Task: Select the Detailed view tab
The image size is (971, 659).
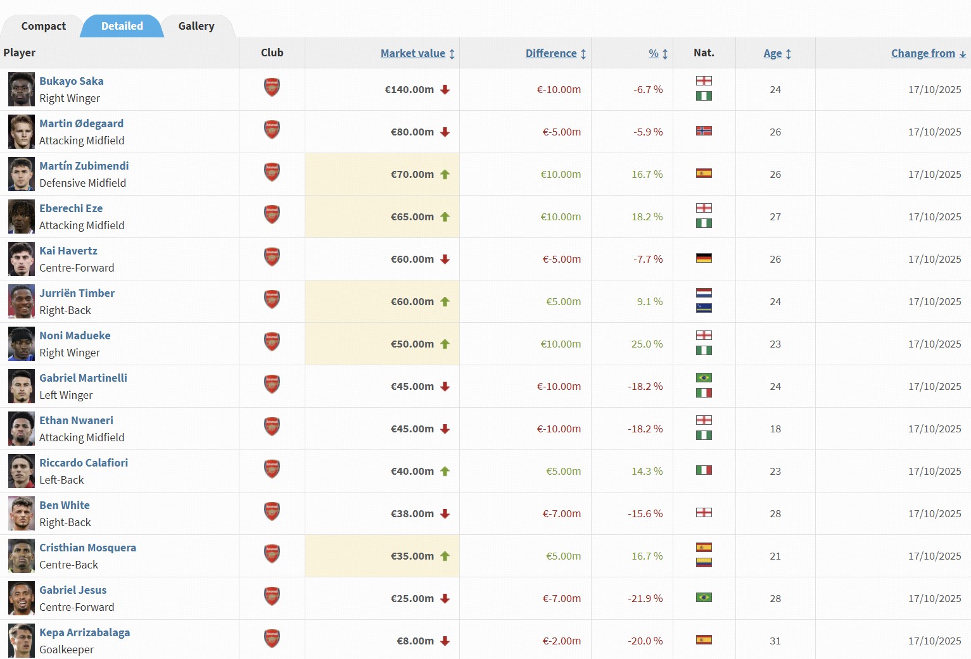Action: [x=122, y=26]
